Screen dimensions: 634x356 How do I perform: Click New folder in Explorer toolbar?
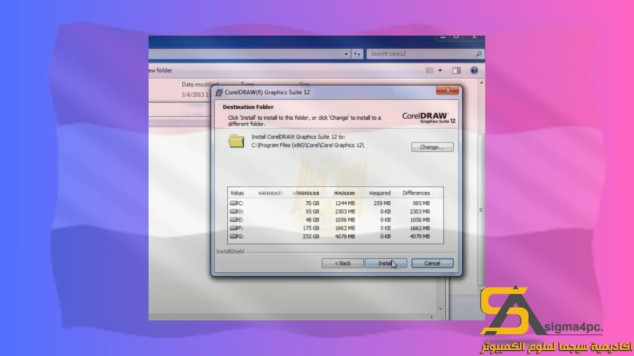tap(160, 70)
